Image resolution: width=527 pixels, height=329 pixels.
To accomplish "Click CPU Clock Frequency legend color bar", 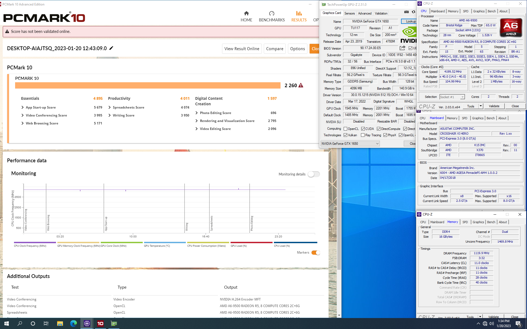I will (x=35, y=242).
